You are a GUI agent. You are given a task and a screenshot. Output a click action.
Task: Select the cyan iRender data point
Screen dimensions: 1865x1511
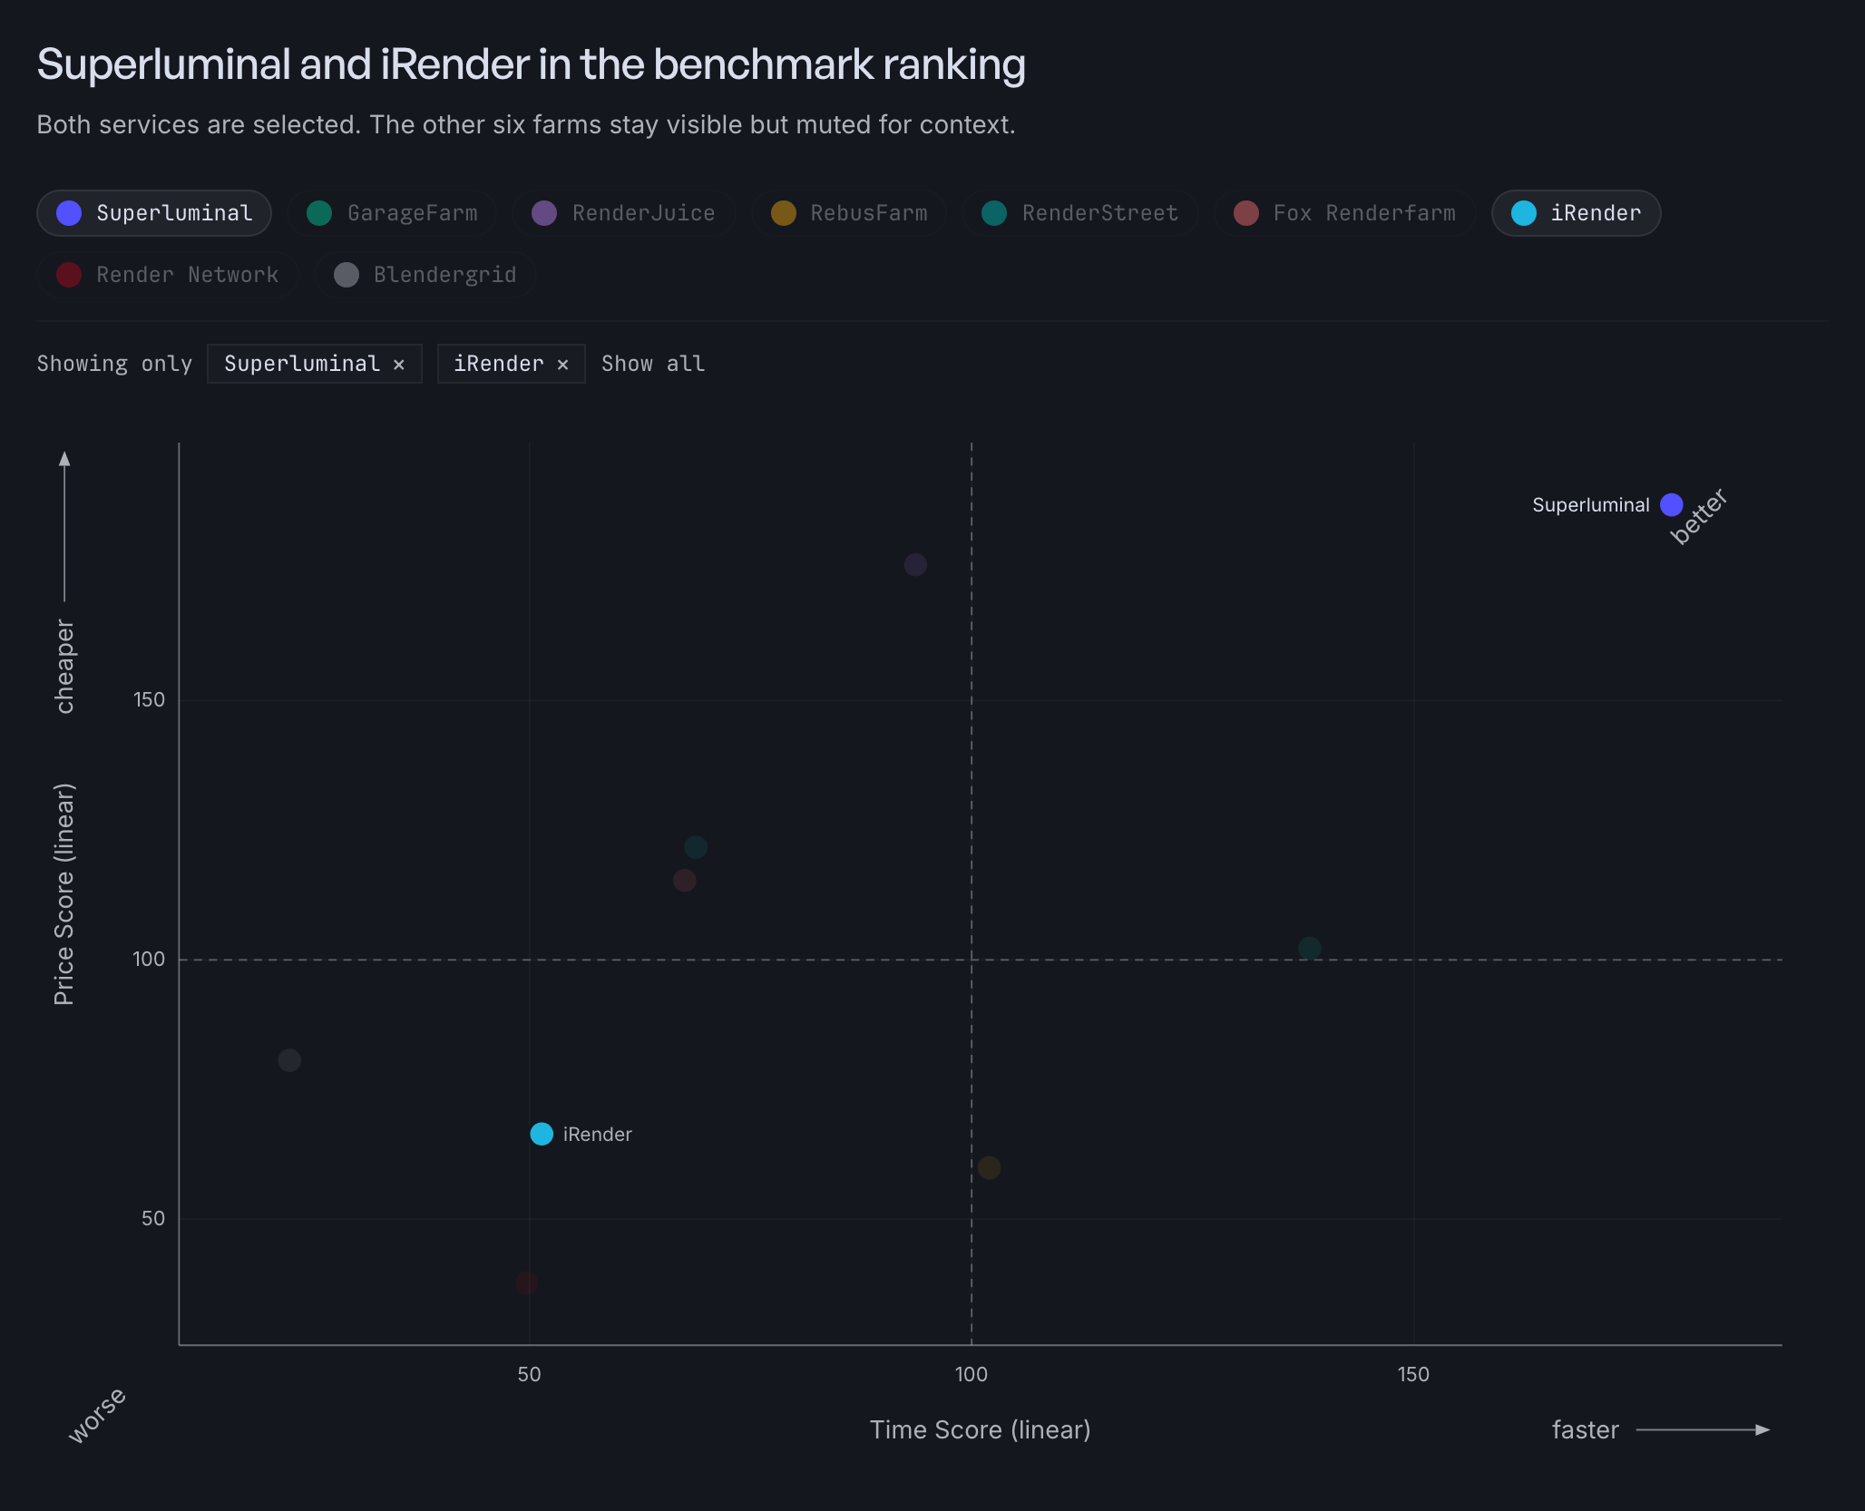tap(542, 1134)
